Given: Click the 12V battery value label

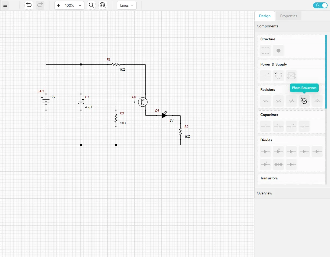Looking at the screenshot, I should [x=53, y=97].
